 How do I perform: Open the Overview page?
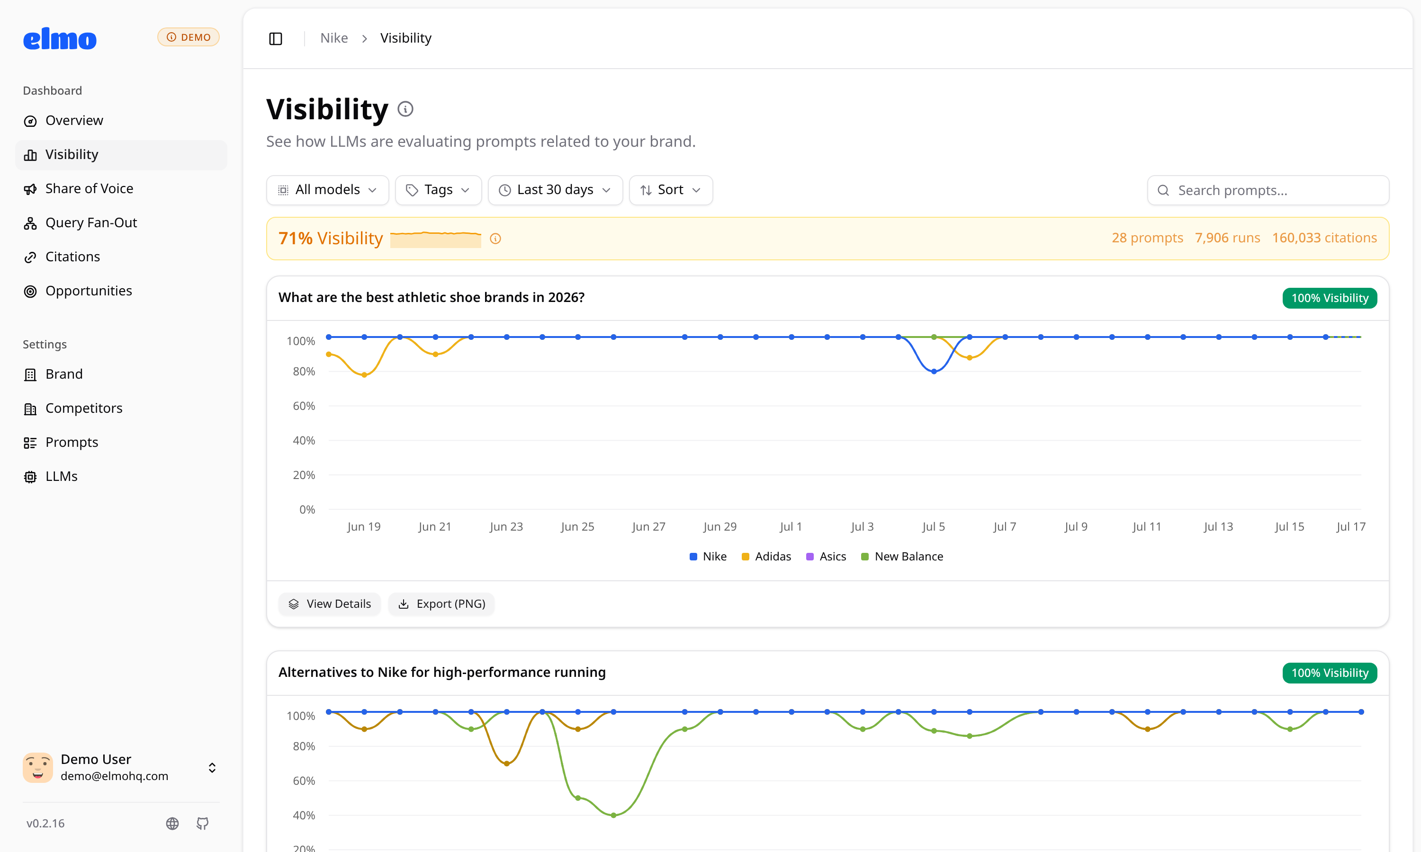(x=121, y=121)
